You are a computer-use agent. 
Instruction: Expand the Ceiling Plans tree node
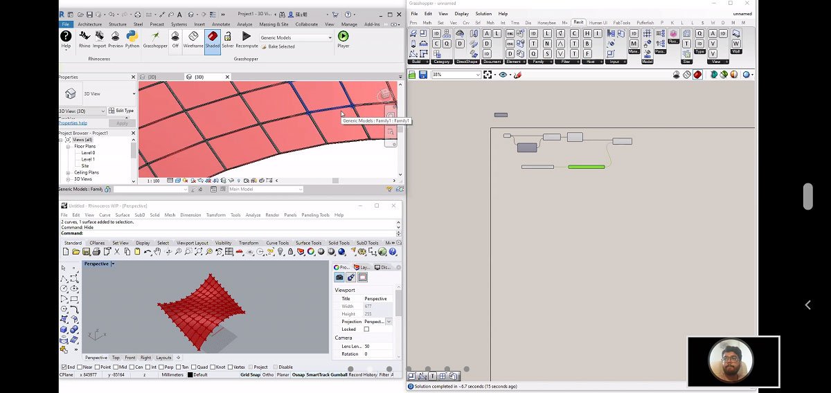68,172
